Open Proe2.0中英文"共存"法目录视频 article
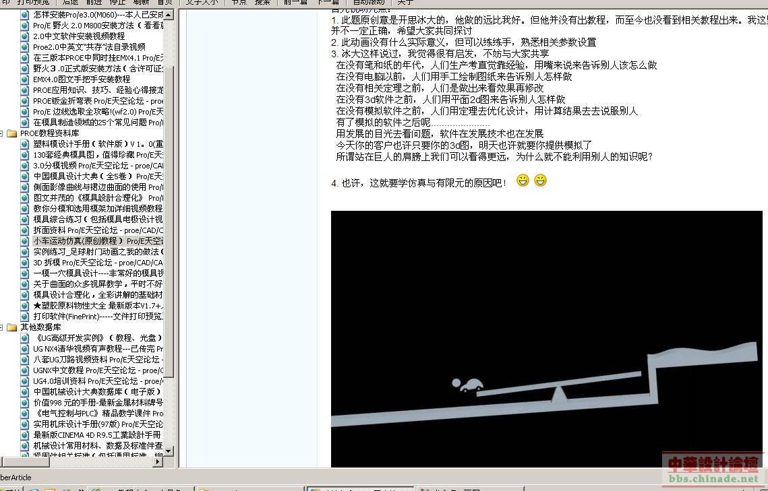This screenshot has height=491, width=768. 89,47
